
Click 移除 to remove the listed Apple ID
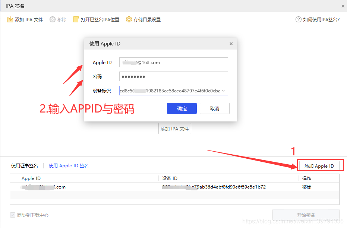click(306, 187)
